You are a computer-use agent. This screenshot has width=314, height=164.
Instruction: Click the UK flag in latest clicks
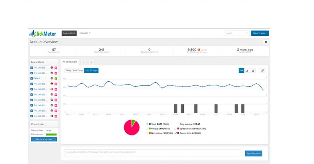point(52,68)
